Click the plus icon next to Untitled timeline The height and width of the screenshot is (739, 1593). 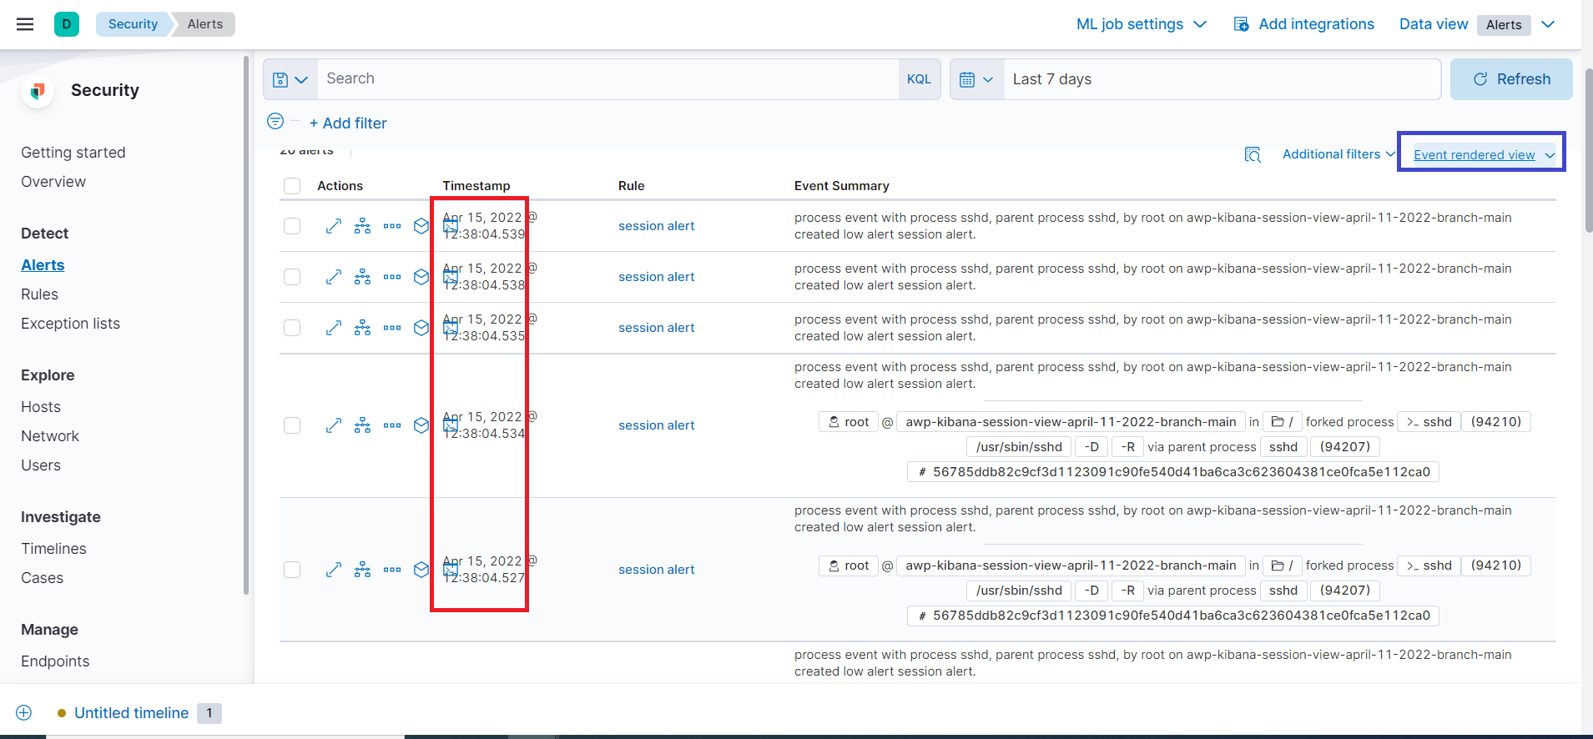(24, 712)
